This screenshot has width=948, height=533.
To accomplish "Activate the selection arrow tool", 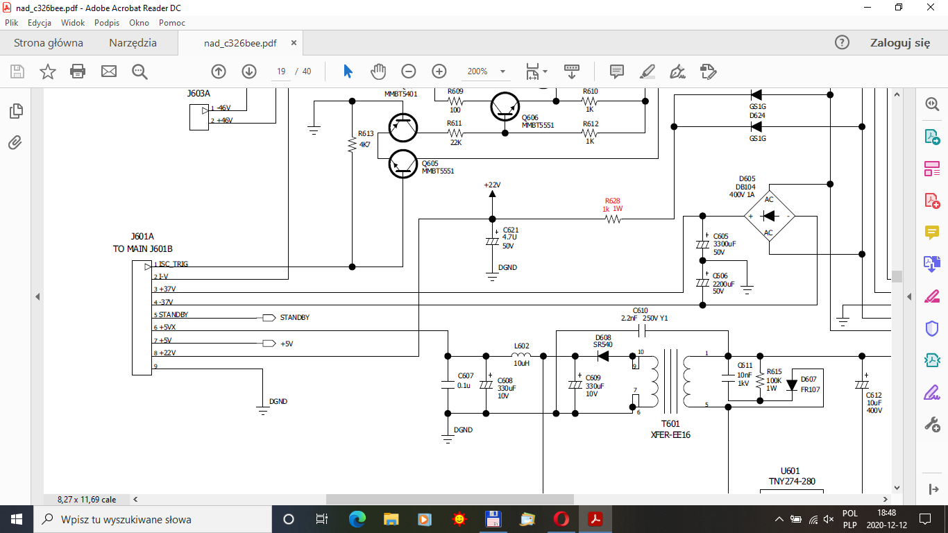I will [x=348, y=71].
